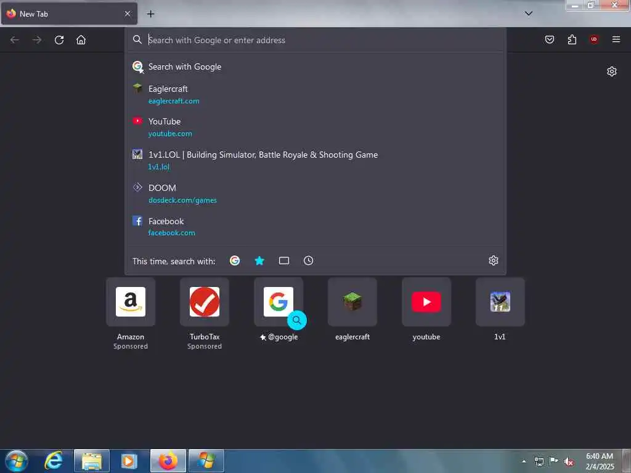Open Windows Media Player in taskbar
The height and width of the screenshot is (473, 631).
pyautogui.click(x=129, y=461)
